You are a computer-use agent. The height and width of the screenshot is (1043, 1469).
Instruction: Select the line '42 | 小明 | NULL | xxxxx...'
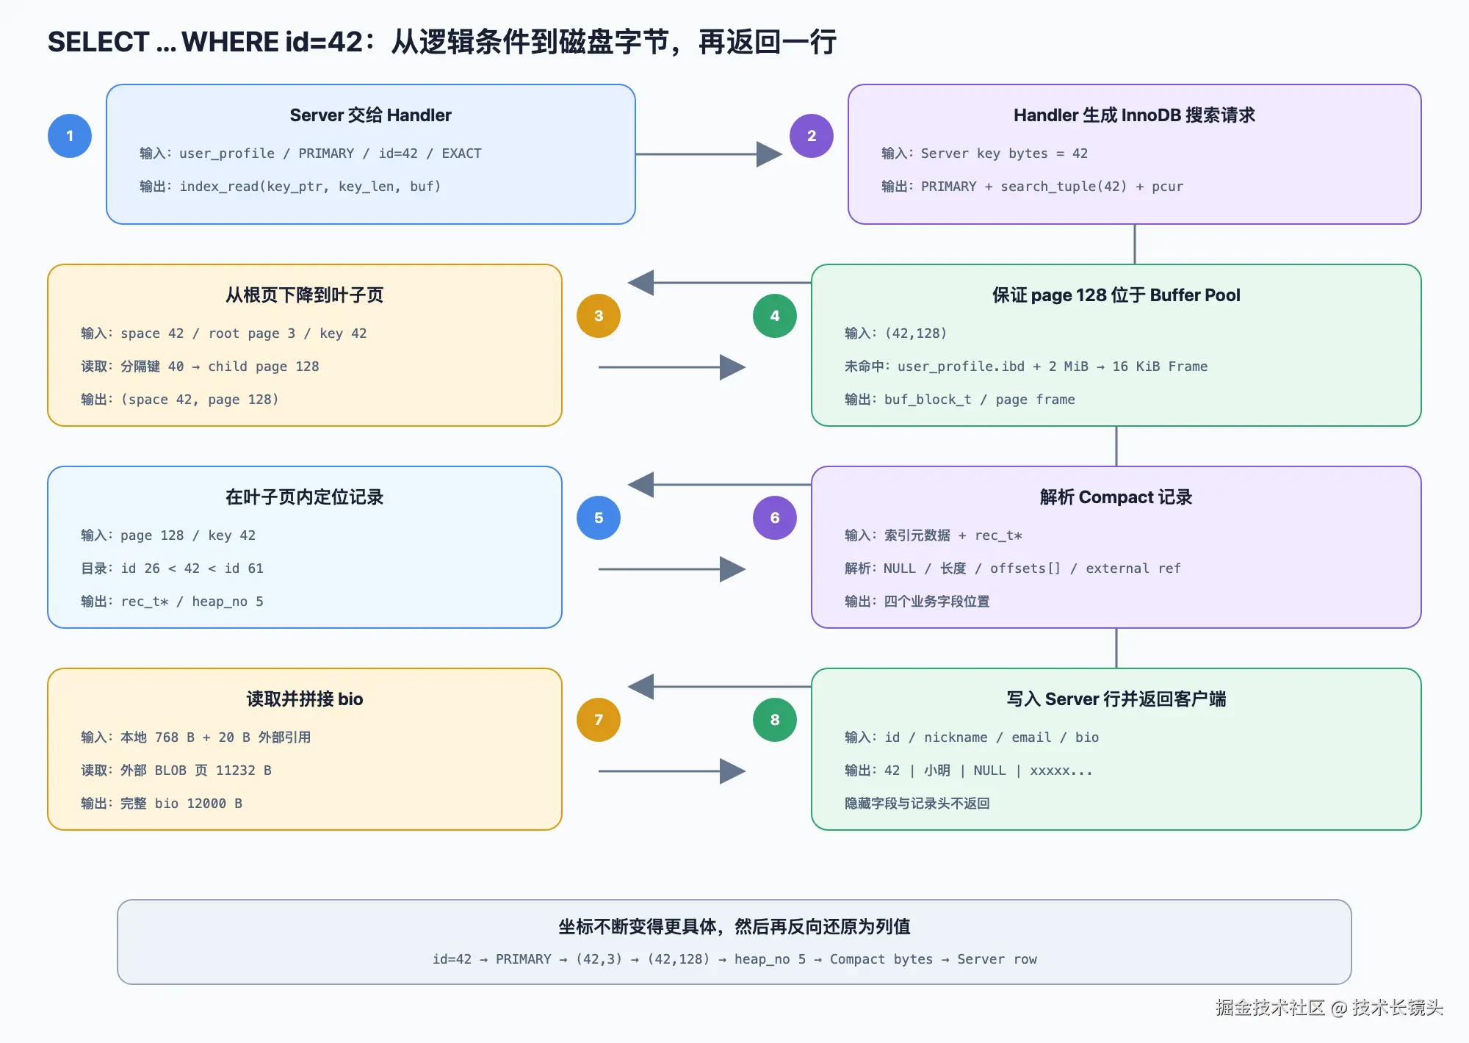(989, 770)
